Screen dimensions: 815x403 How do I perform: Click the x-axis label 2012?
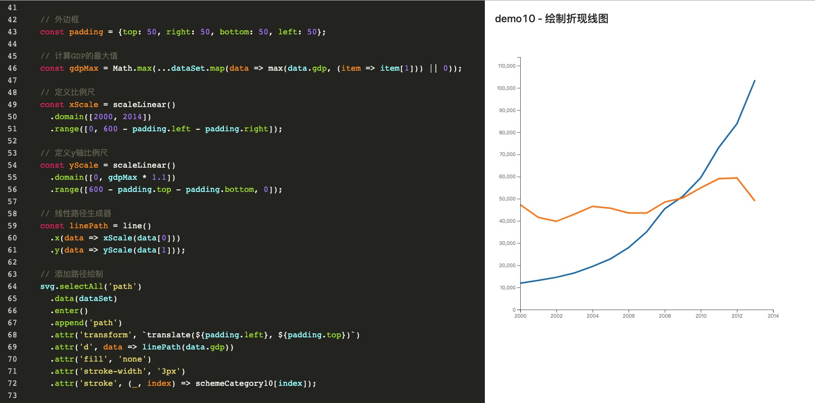pos(737,316)
